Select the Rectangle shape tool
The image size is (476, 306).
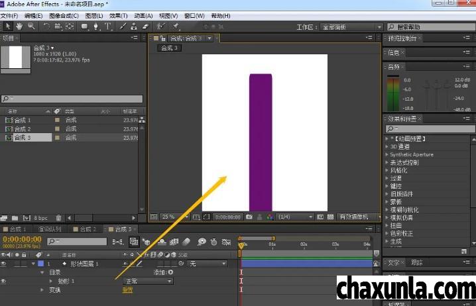[84, 26]
